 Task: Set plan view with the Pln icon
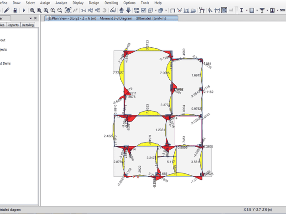91,10
